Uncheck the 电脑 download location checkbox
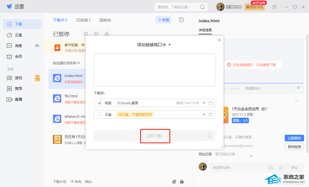This screenshot has height=187, width=309. [x=100, y=103]
